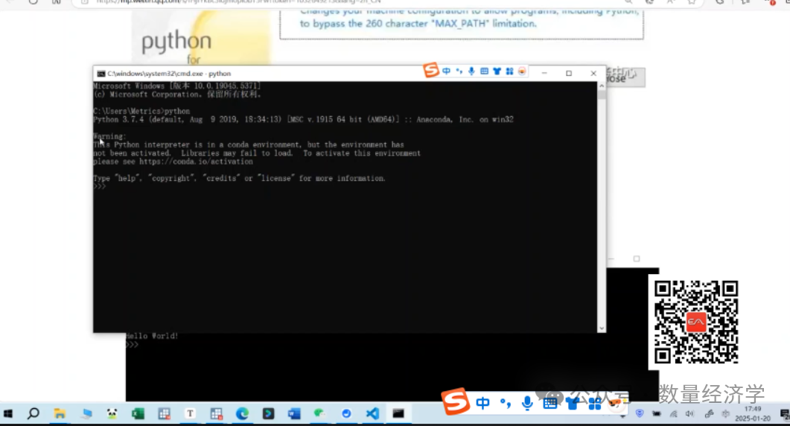
Task: Minimize the cmd.exe python window
Action: tap(544, 73)
